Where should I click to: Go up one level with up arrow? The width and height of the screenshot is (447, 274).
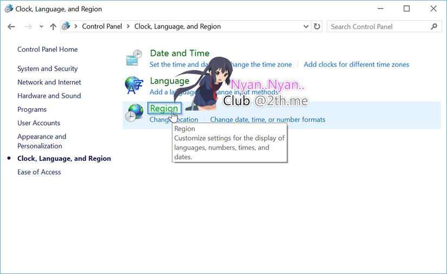click(x=53, y=27)
